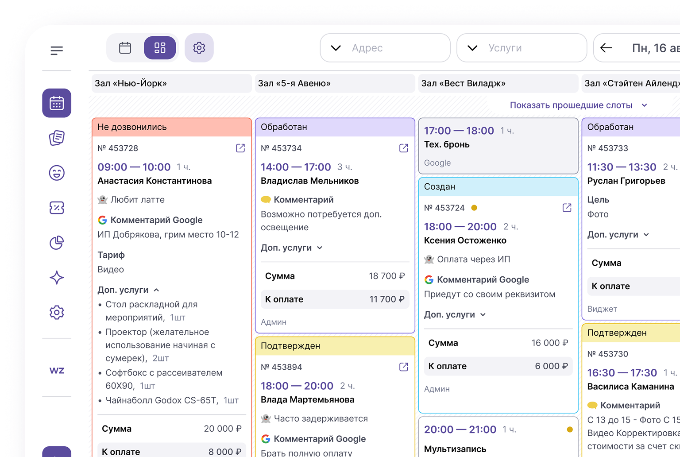This screenshot has width=680, height=457.
Task: Click comment bubble in Владислав Мельников card
Action: [266, 200]
